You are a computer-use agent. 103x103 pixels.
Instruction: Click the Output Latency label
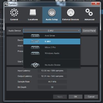coord(25,76)
